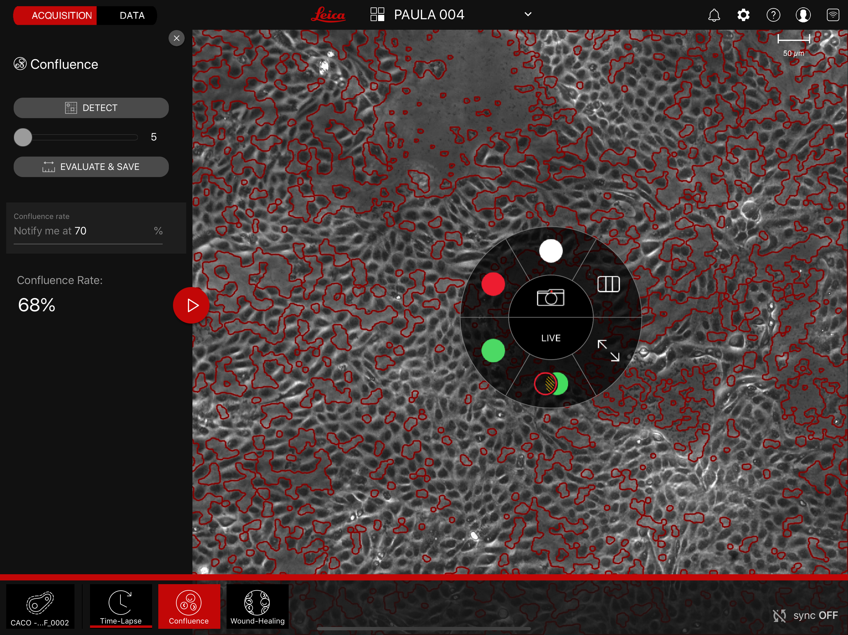Select the red-green overlay channel icon
Screen dimensions: 848x635
pos(551,383)
